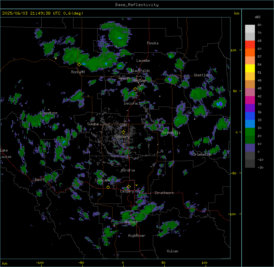Click the RedDeer city label
The width and height of the screenshot is (274, 267).
click(x=140, y=81)
